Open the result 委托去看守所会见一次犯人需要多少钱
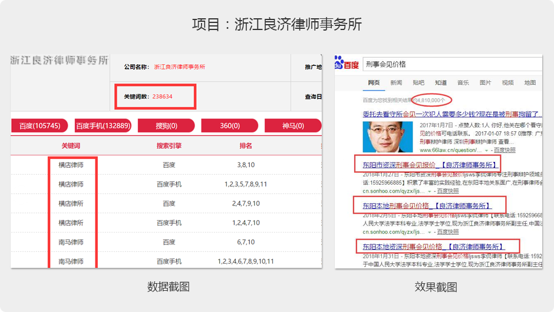The width and height of the screenshot is (554, 312). tap(452, 114)
